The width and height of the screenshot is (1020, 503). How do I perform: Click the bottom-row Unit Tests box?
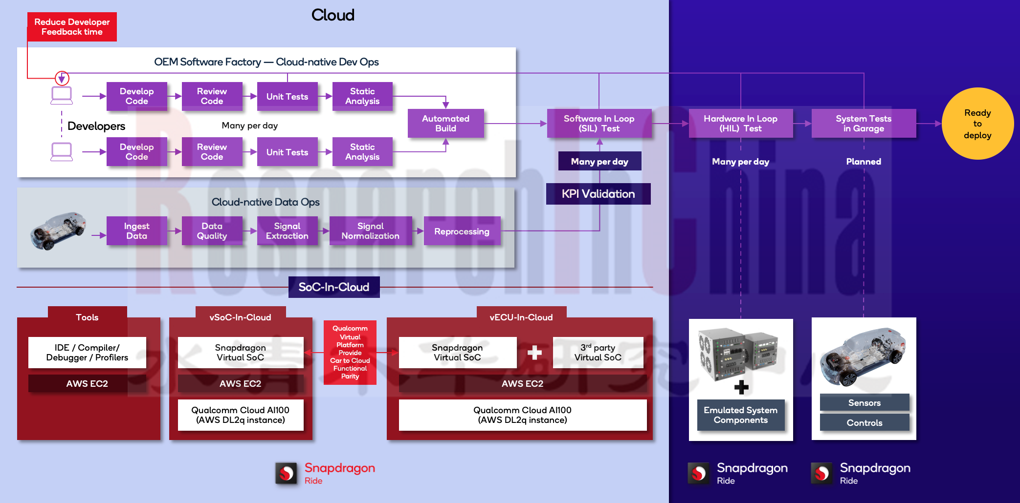click(288, 152)
